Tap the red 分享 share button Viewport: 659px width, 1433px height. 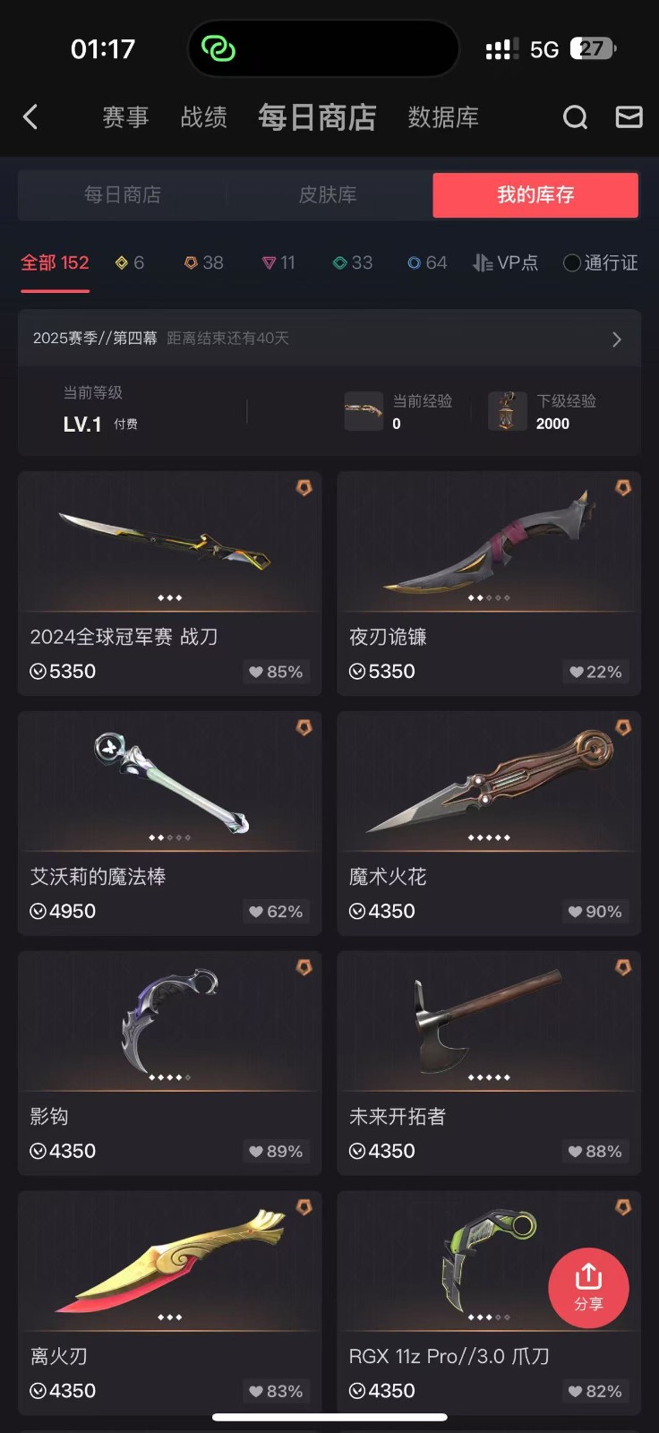[x=588, y=1288]
